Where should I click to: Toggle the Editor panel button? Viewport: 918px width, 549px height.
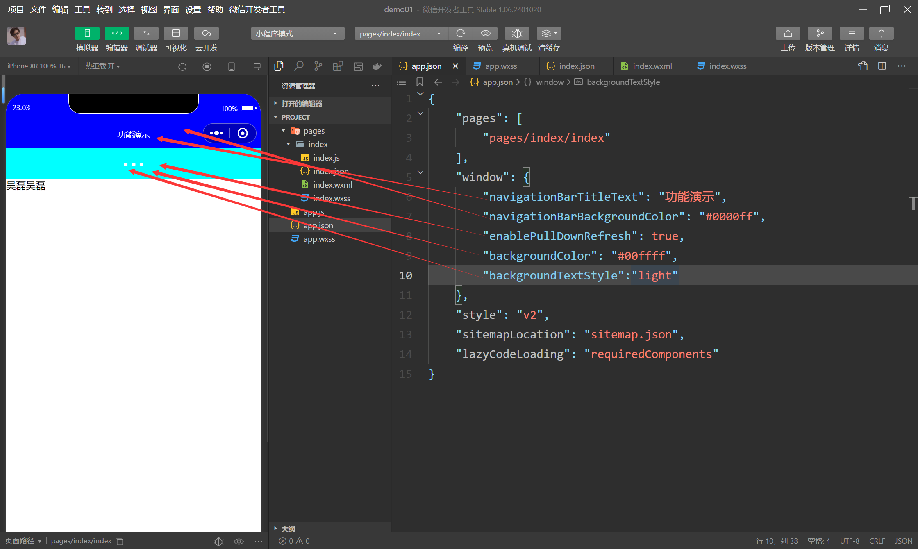click(117, 34)
